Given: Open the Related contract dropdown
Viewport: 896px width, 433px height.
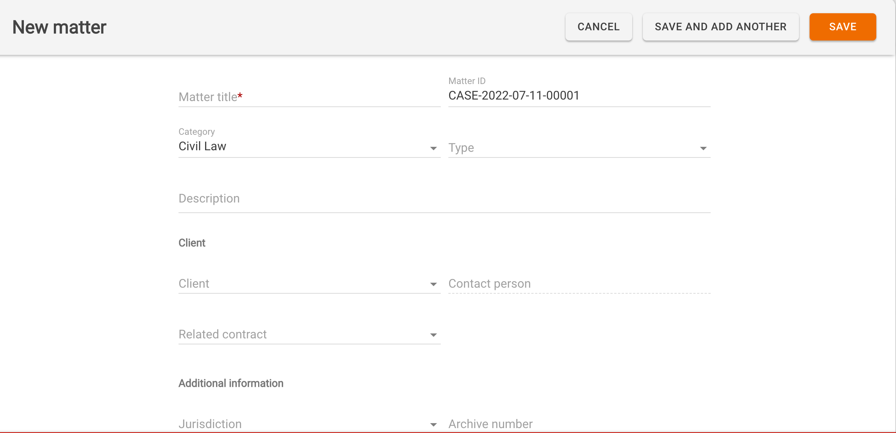Looking at the screenshot, I should click(x=309, y=334).
